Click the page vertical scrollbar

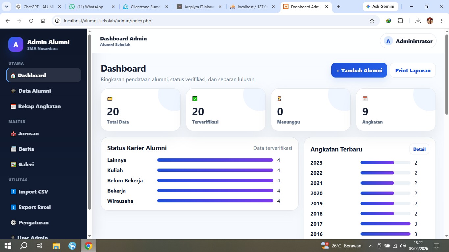447,74
